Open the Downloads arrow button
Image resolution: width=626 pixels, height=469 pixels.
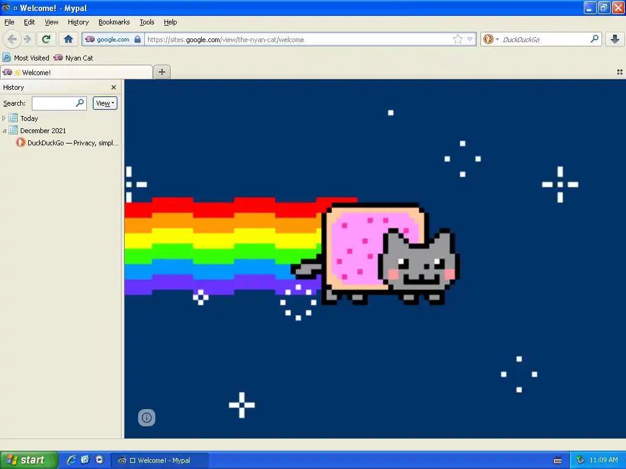(x=615, y=39)
